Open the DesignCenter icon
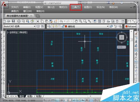The image size is (140, 102). pyautogui.click(x=99, y=21)
